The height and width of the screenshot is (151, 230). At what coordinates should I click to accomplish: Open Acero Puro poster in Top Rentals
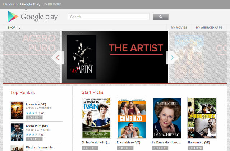17,132
